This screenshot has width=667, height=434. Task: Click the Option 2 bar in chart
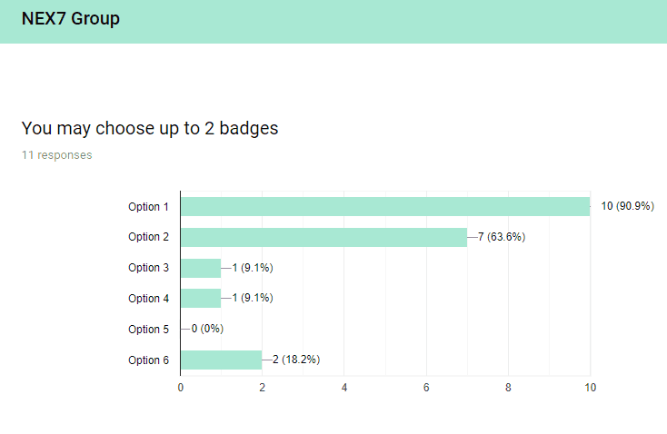(324, 237)
